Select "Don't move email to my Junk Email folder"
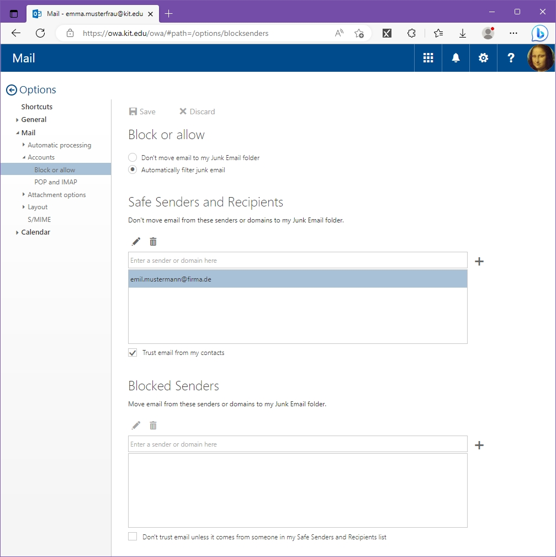Screen dimensions: 556x557 click(x=133, y=157)
